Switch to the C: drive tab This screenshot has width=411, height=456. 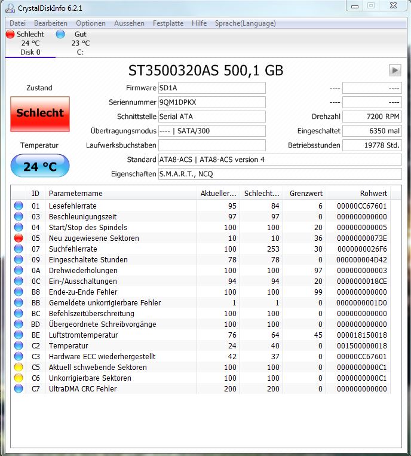[x=81, y=43]
